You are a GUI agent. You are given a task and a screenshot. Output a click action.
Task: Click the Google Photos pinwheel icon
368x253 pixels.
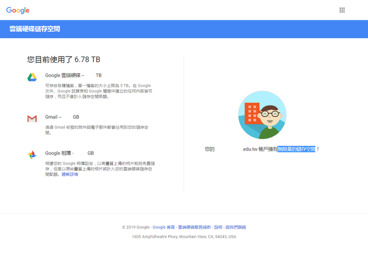coord(32,155)
